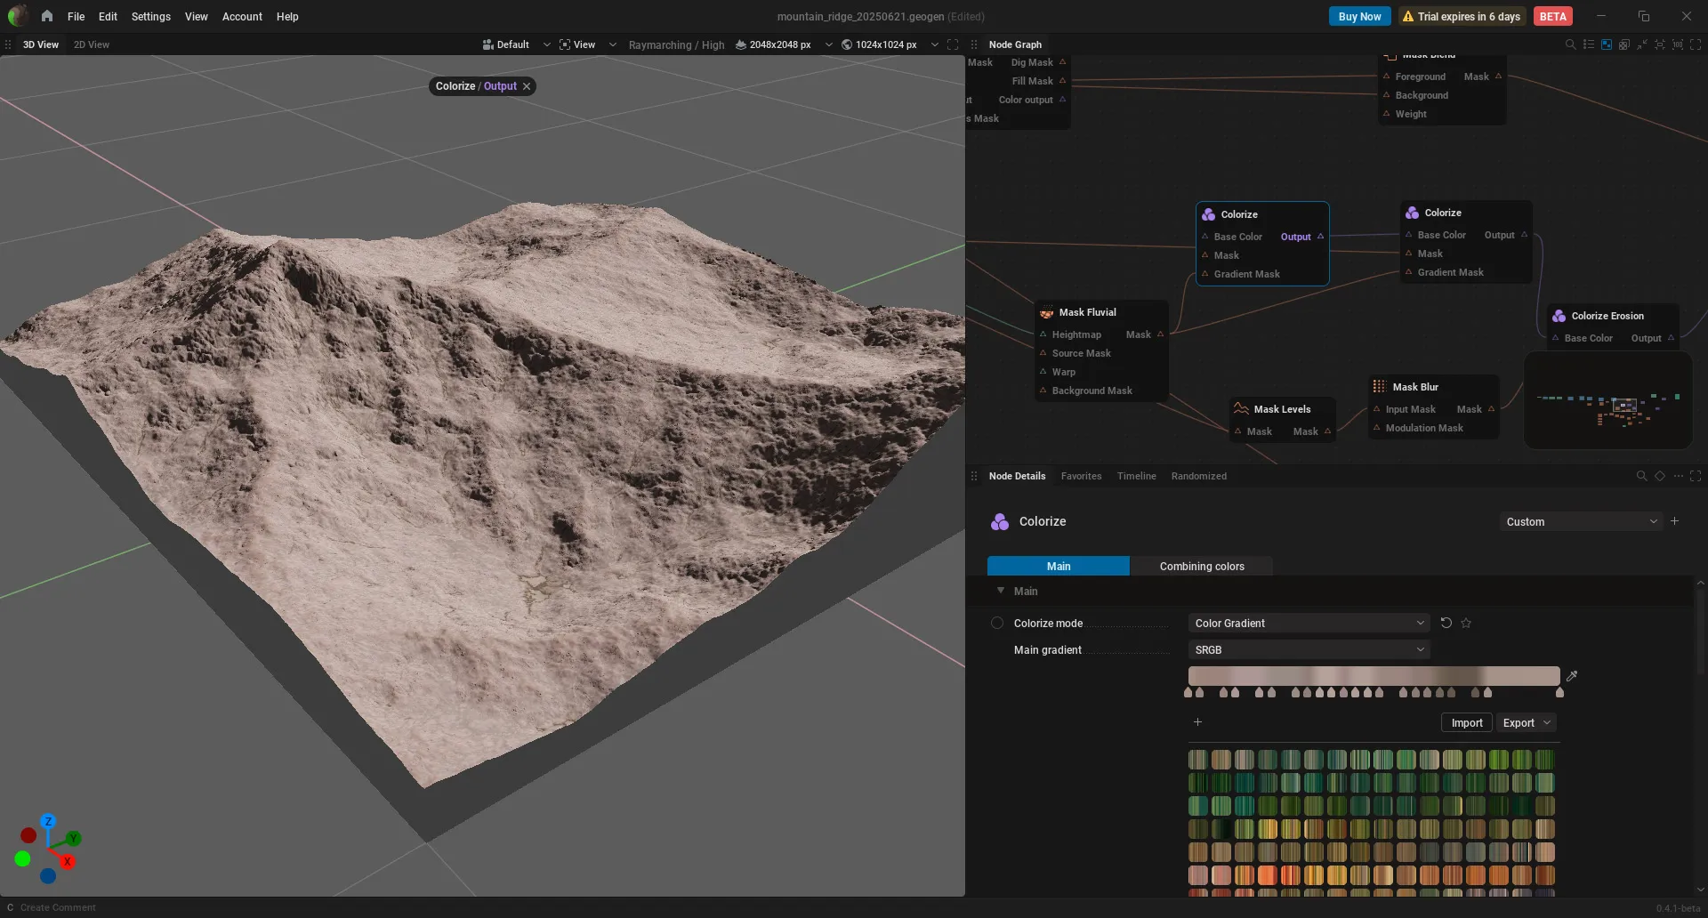Open the node graph search icon

pyautogui.click(x=1570, y=44)
